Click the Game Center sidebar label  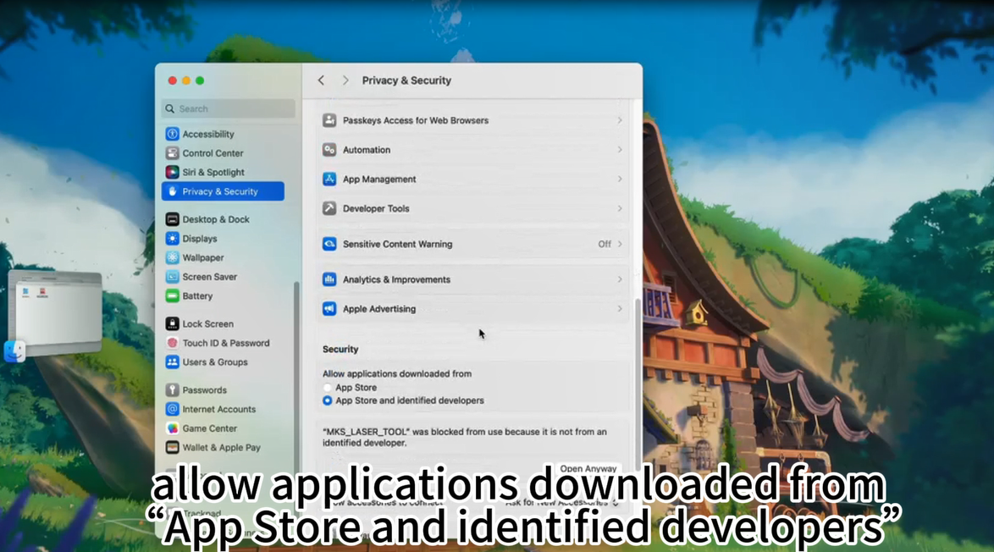click(210, 428)
